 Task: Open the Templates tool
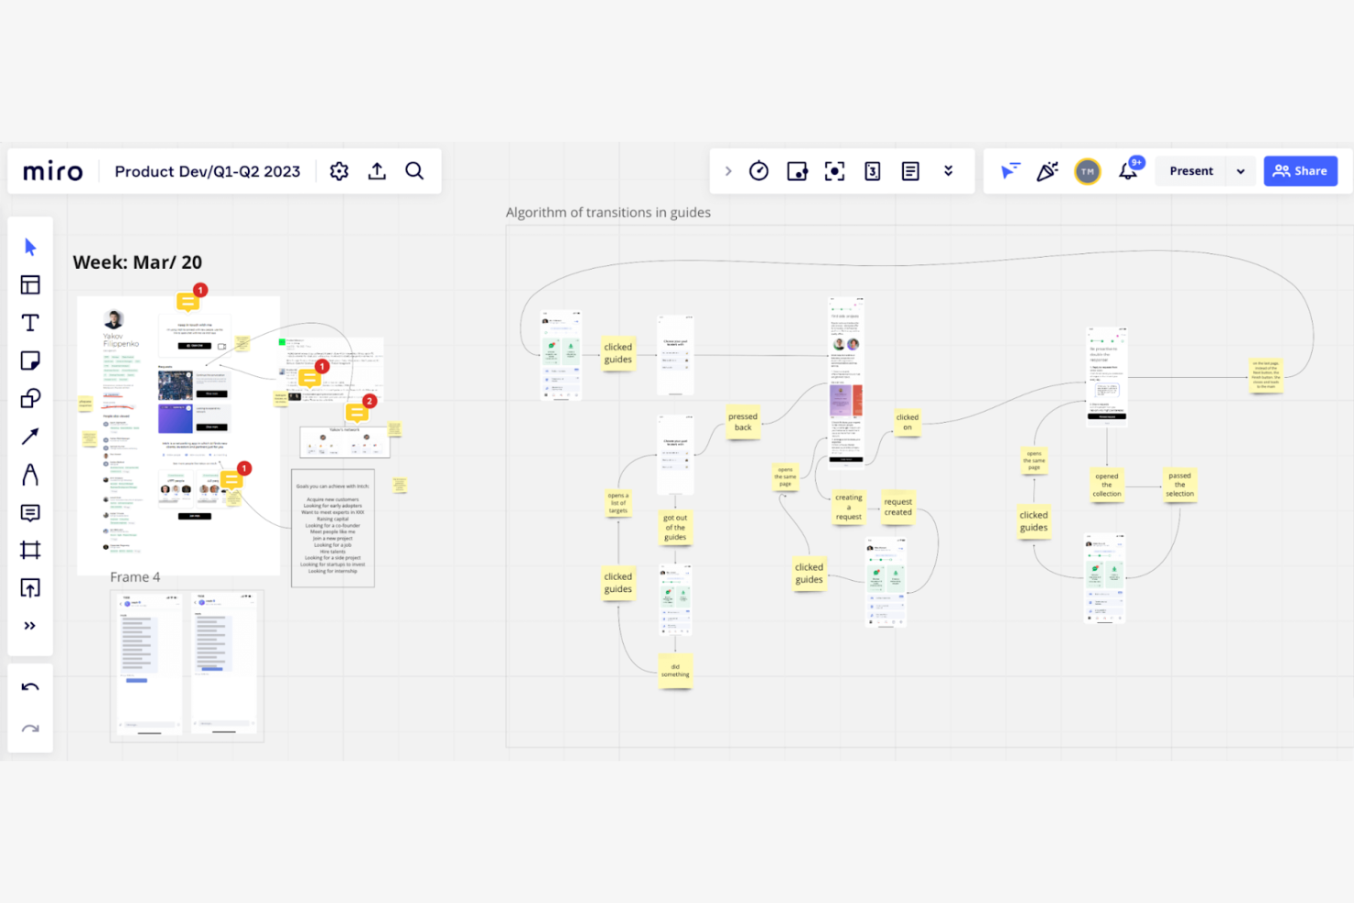[x=30, y=285]
